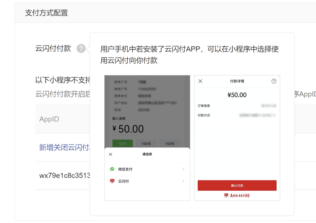This screenshot has width=316, height=223.
Task: Click the 云闪付付款 label
Action: pyautogui.click(x=53, y=48)
